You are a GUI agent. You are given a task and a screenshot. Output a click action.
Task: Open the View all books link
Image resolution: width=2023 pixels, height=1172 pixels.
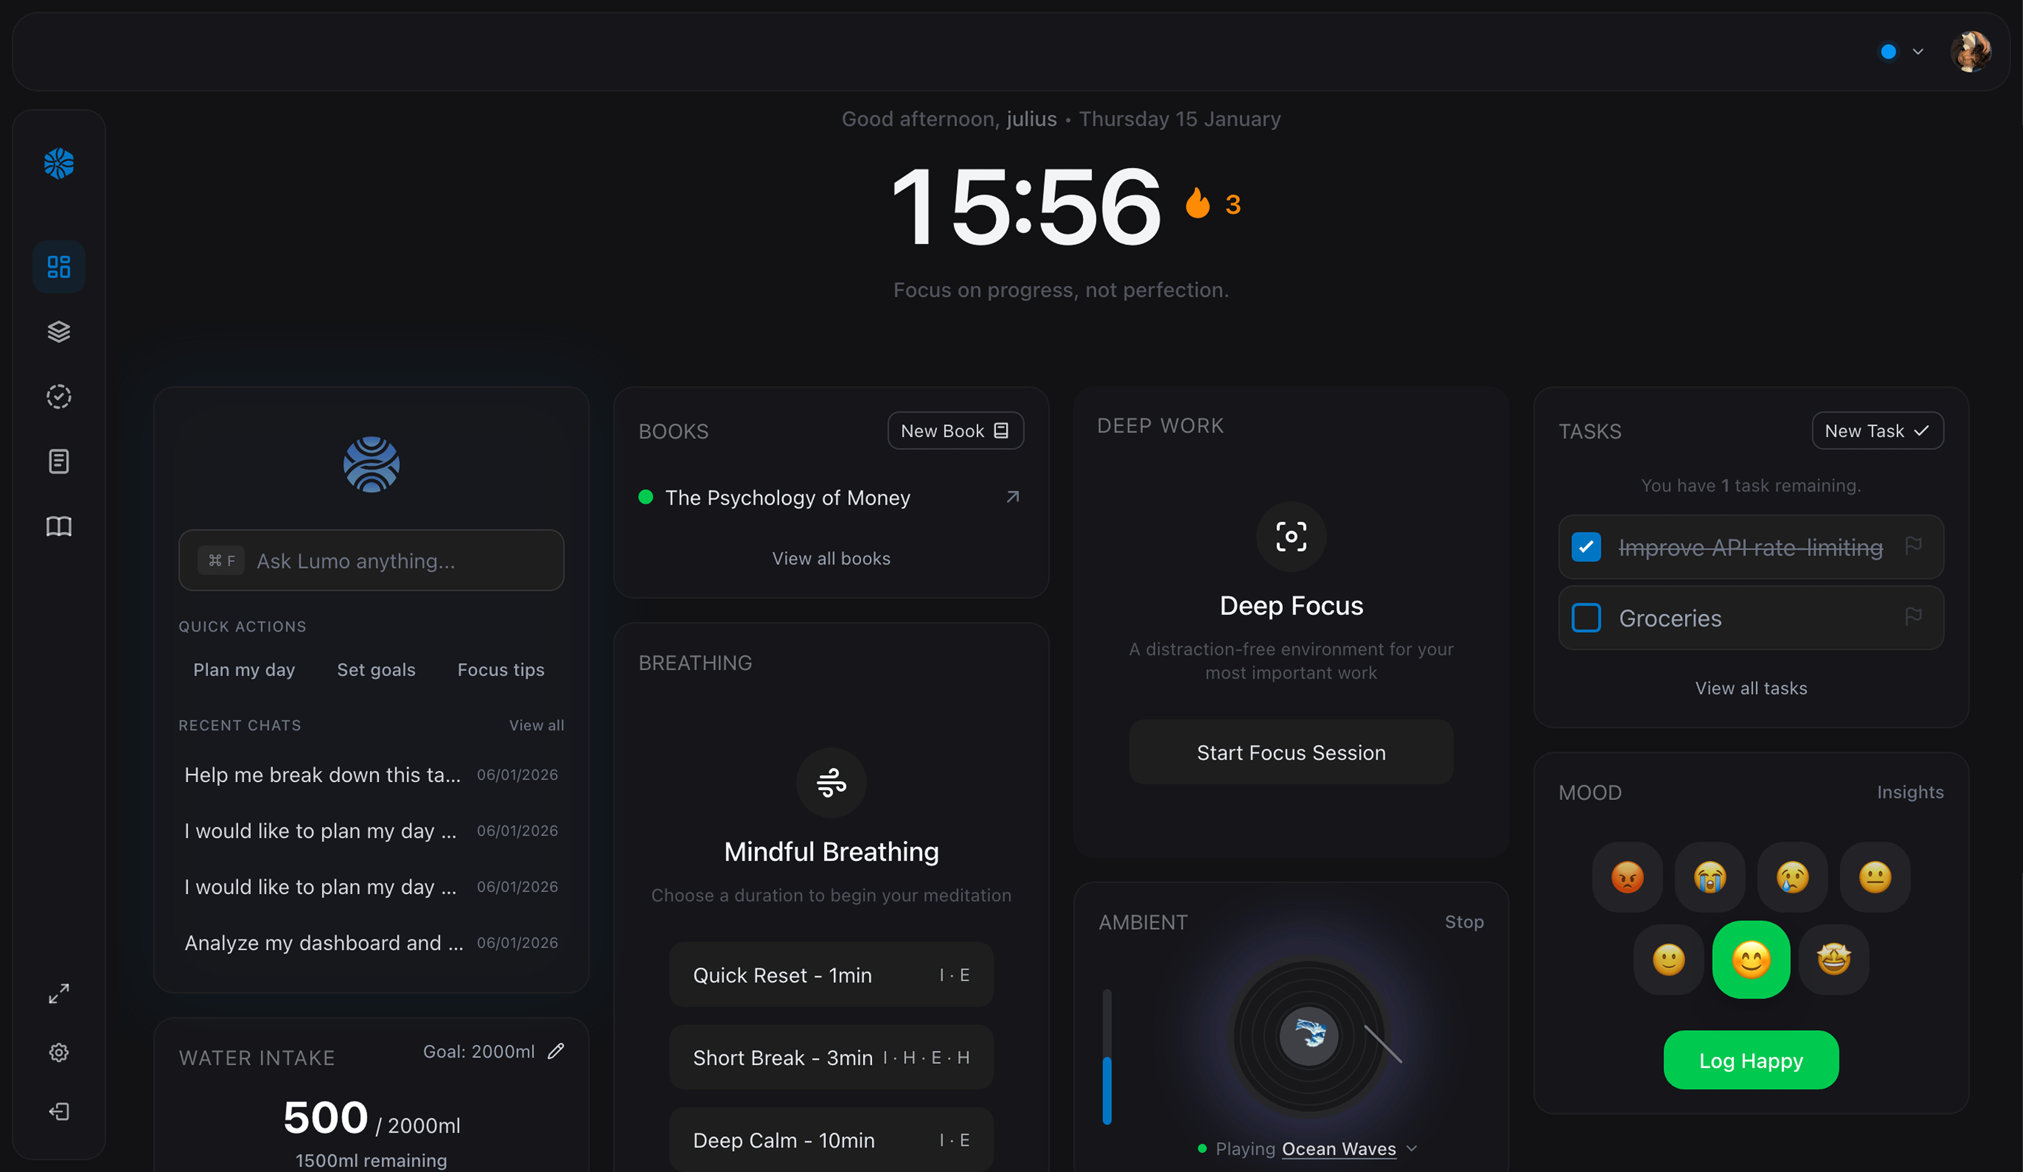click(x=832, y=558)
